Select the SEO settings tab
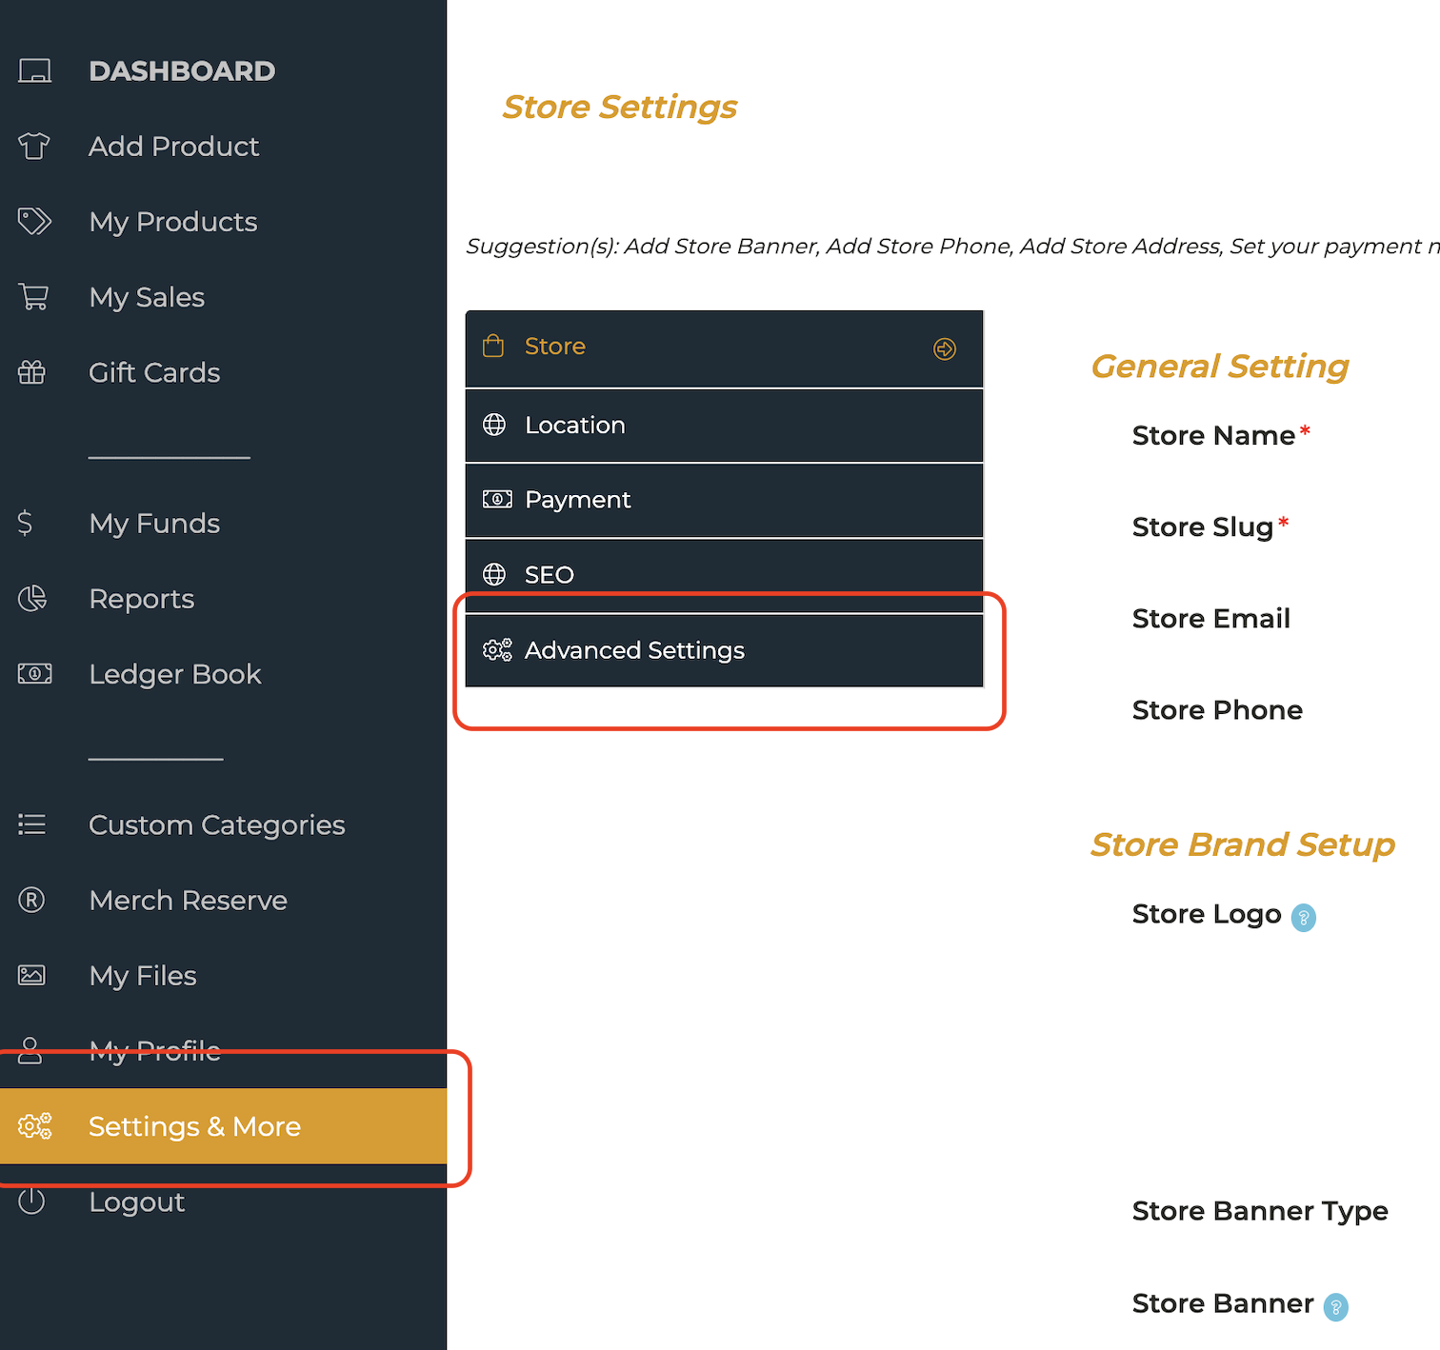The width and height of the screenshot is (1440, 1350). [x=724, y=575]
